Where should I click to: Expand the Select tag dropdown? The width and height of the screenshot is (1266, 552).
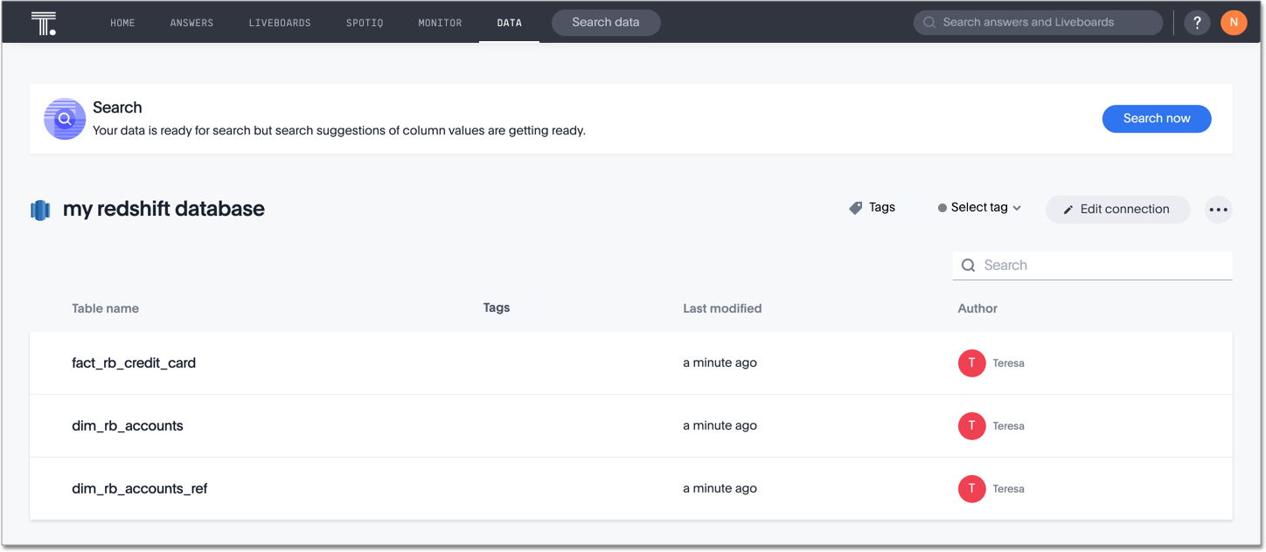pyautogui.click(x=979, y=208)
